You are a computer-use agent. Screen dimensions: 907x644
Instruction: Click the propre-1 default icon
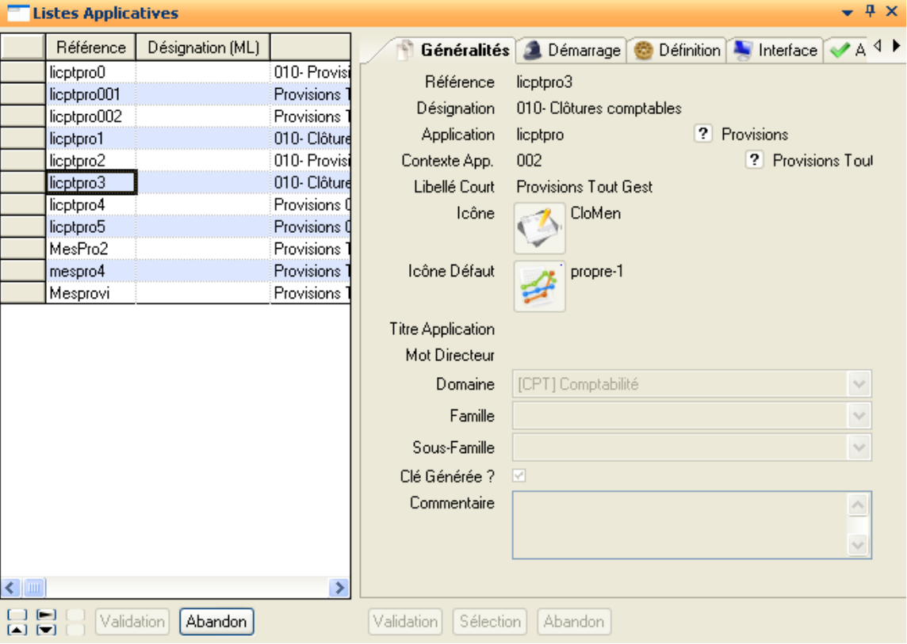pos(539,286)
